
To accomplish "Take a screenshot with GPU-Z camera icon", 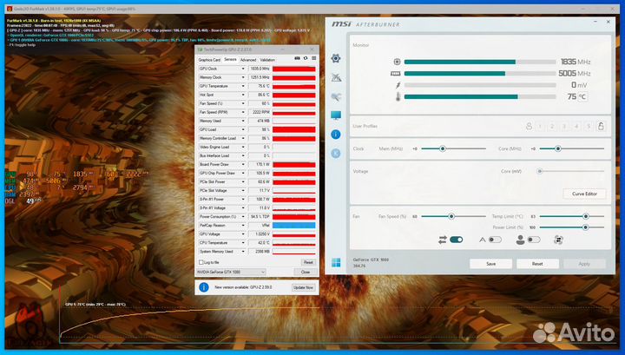I will click(297, 58).
